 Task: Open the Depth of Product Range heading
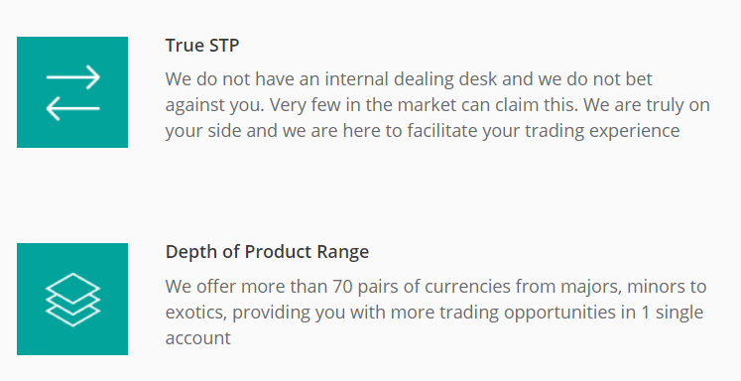pos(267,251)
